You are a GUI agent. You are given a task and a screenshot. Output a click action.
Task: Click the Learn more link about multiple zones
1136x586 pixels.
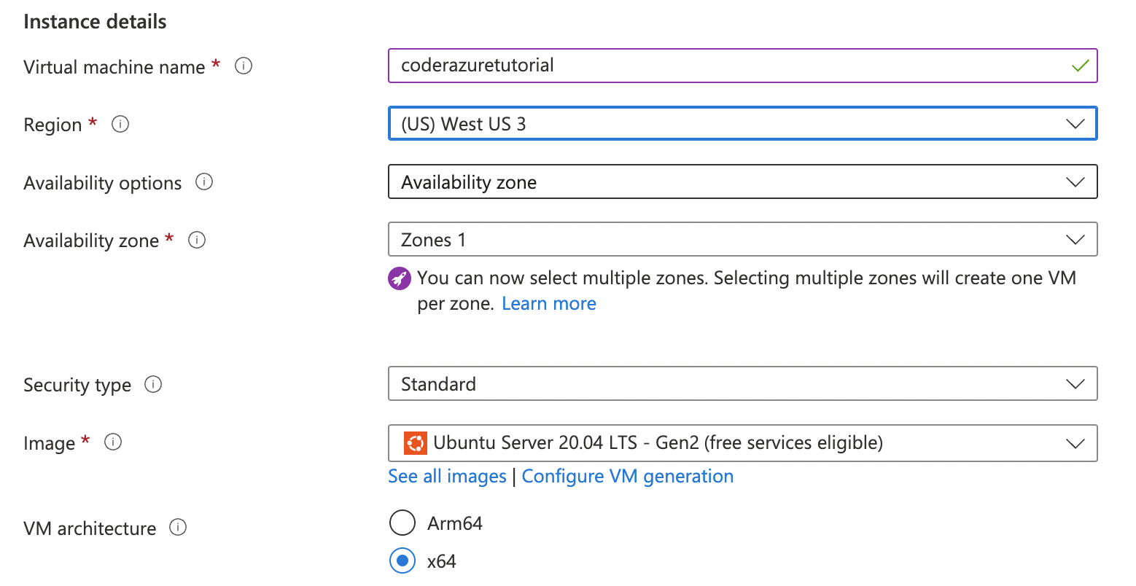548,303
